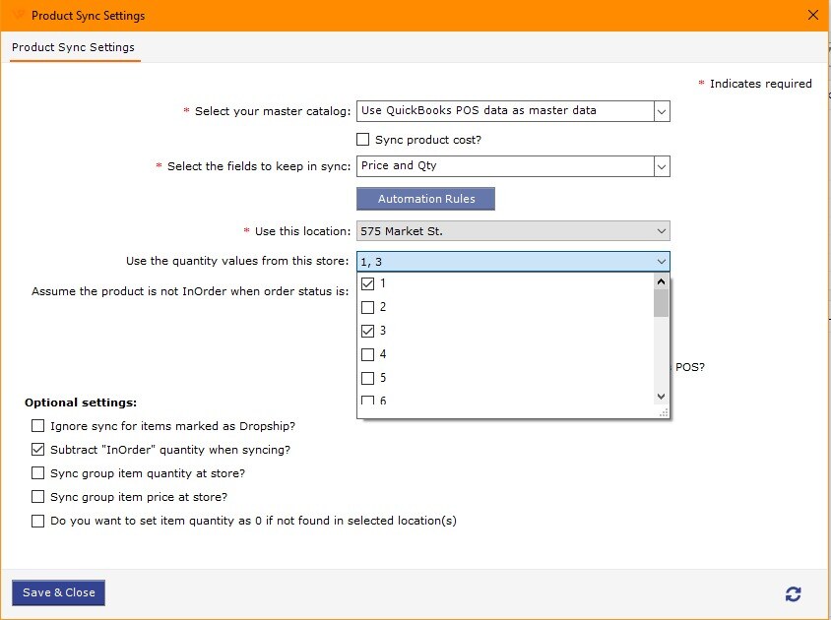Click the Automation Rules button
Screen dimensions: 831x620
[425, 199]
